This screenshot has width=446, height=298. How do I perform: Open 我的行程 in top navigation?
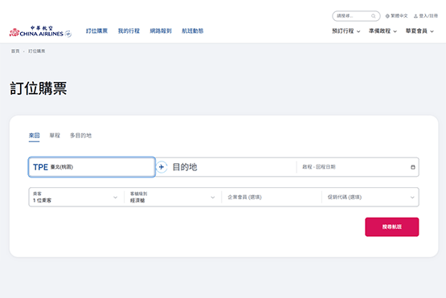point(129,31)
